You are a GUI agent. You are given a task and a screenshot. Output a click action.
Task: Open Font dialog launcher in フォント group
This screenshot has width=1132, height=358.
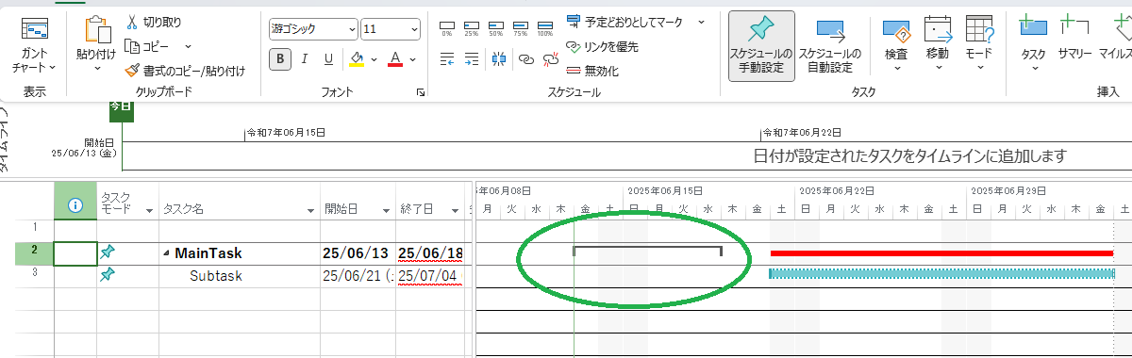[421, 92]
